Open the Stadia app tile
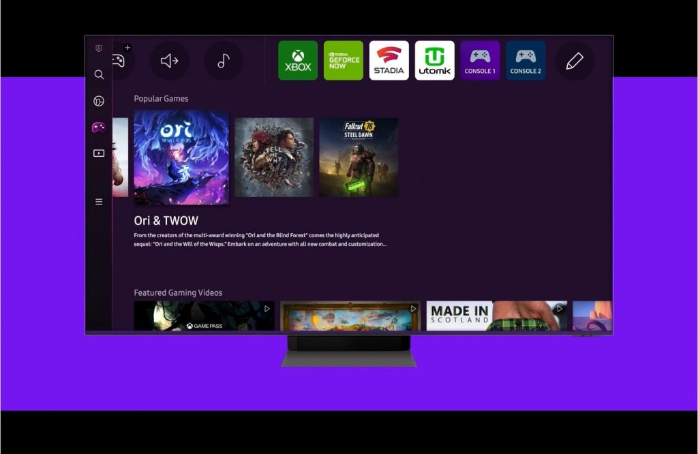698x454 pixels. tap(389, 61)
